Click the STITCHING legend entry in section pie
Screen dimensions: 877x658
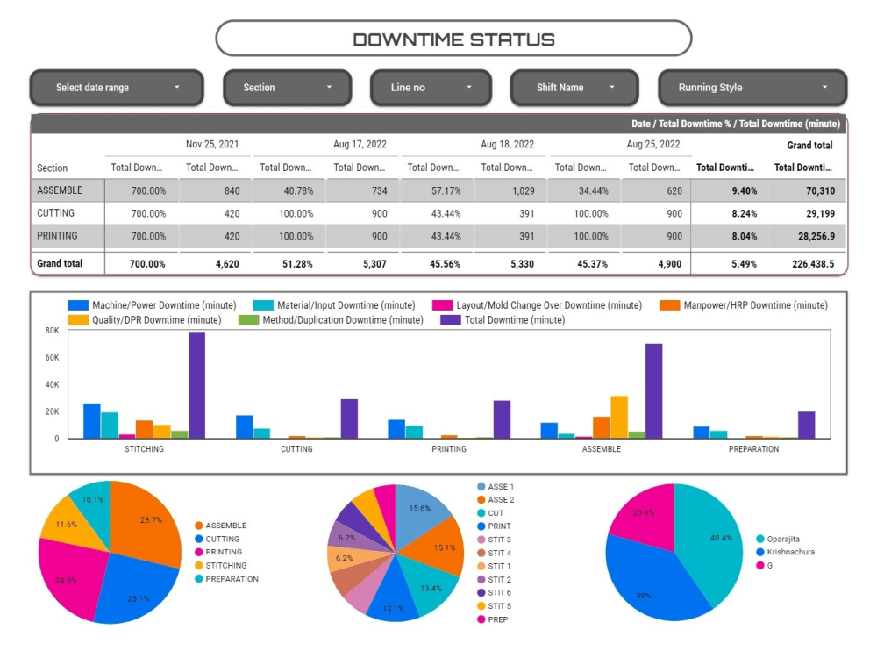[x=221, y=566]
